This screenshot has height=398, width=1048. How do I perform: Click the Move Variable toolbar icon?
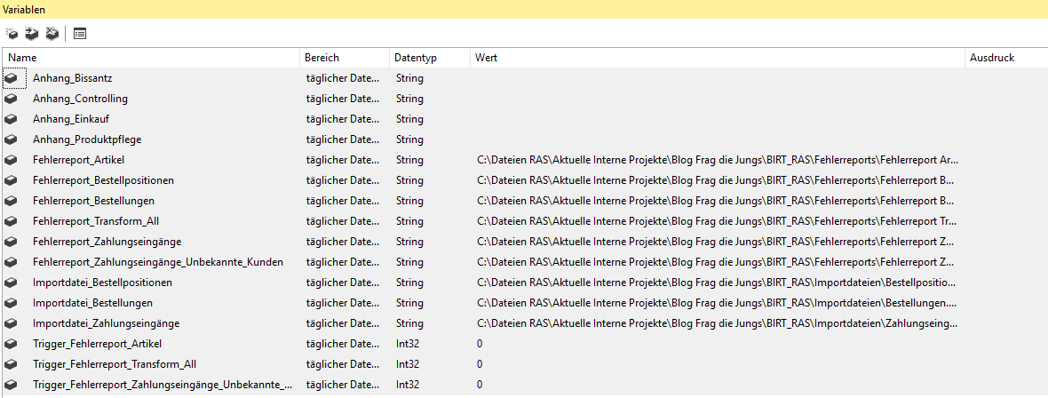[x=31, y=34]
